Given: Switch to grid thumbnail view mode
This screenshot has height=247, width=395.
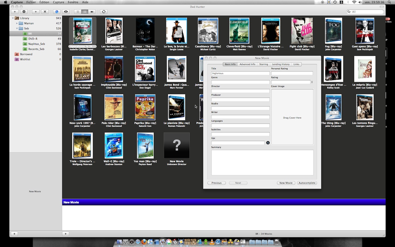Looking at the screenshot, I should click(85, 12).
